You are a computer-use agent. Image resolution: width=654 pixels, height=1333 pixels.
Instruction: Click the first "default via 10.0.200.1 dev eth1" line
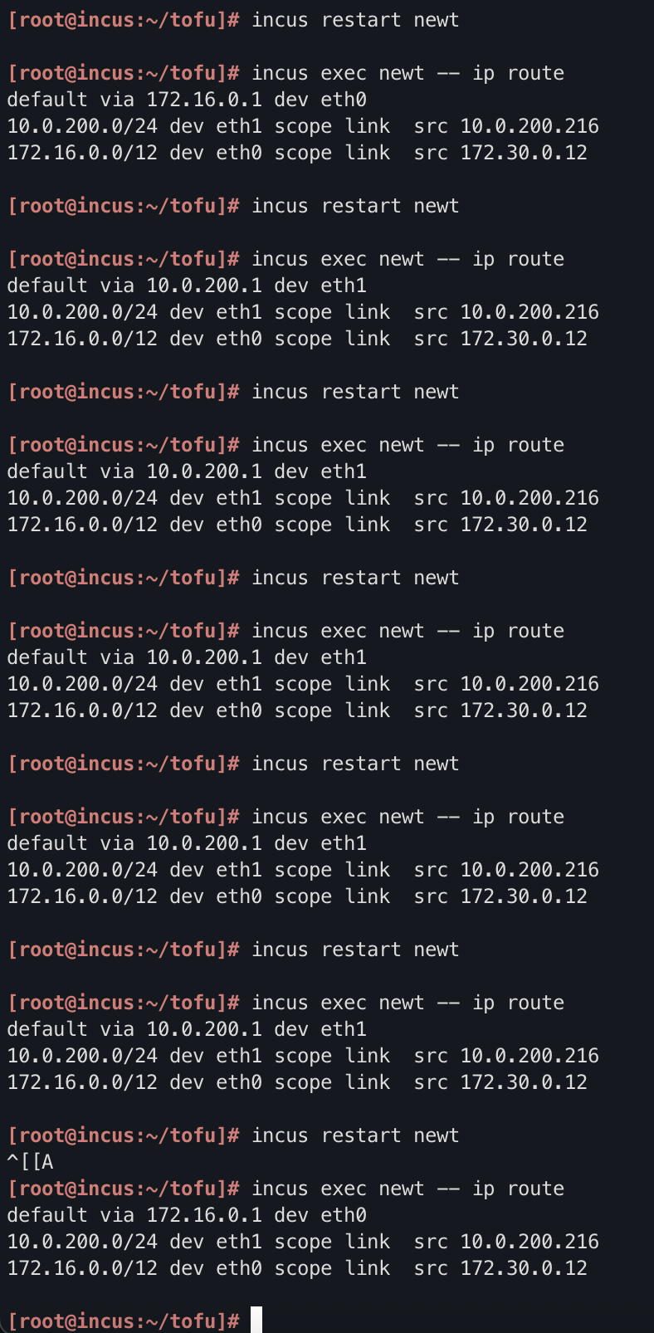click(186, 286)
